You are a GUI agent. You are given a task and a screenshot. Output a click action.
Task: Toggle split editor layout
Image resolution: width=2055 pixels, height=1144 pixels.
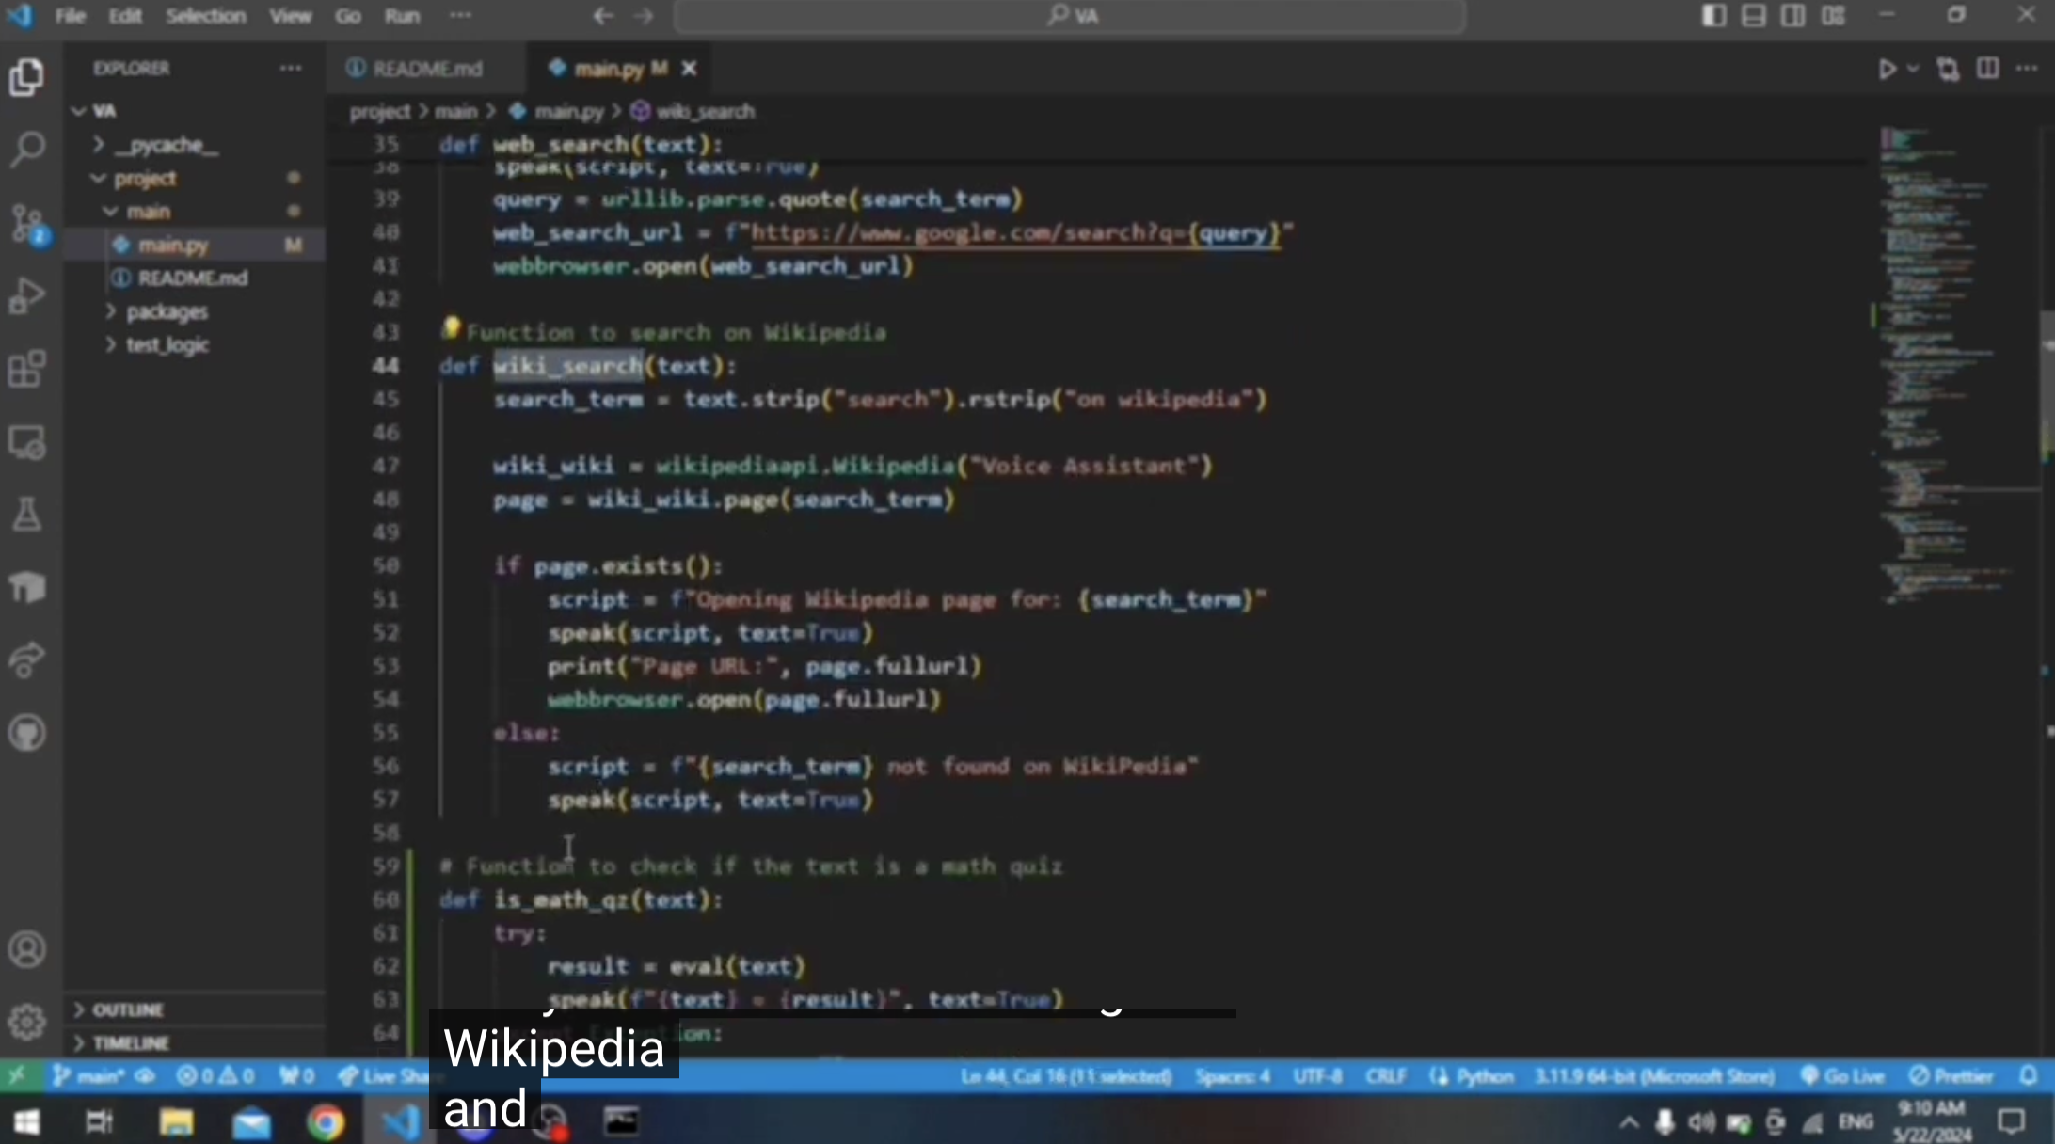pyautogui.click(x=1987, y=69)
